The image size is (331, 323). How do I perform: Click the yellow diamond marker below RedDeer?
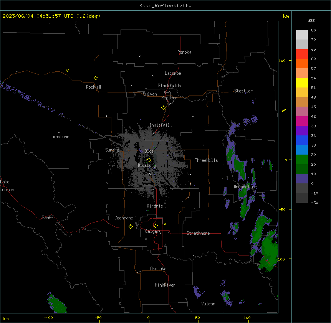[x=163, y=108]
